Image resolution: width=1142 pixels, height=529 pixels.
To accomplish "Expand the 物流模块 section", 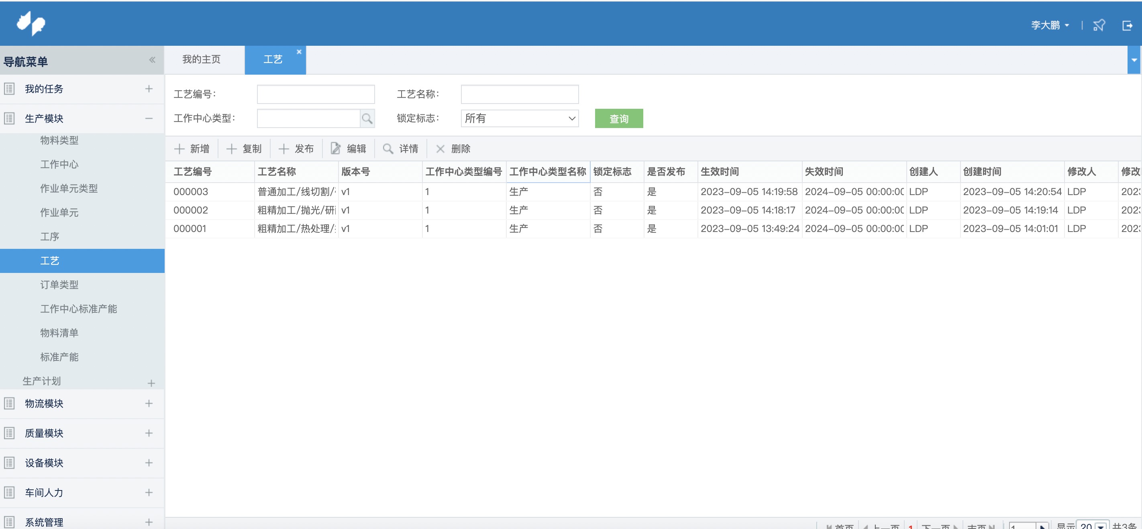I will point(149,403).
